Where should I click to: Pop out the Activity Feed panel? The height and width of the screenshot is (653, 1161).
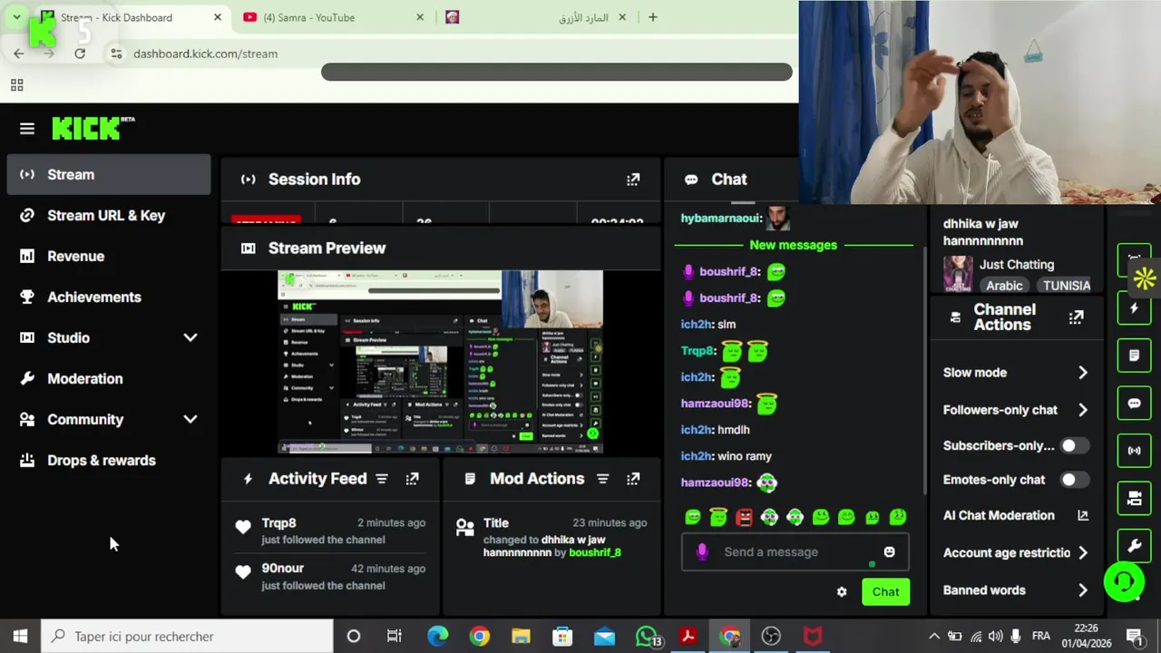(412, 479)
